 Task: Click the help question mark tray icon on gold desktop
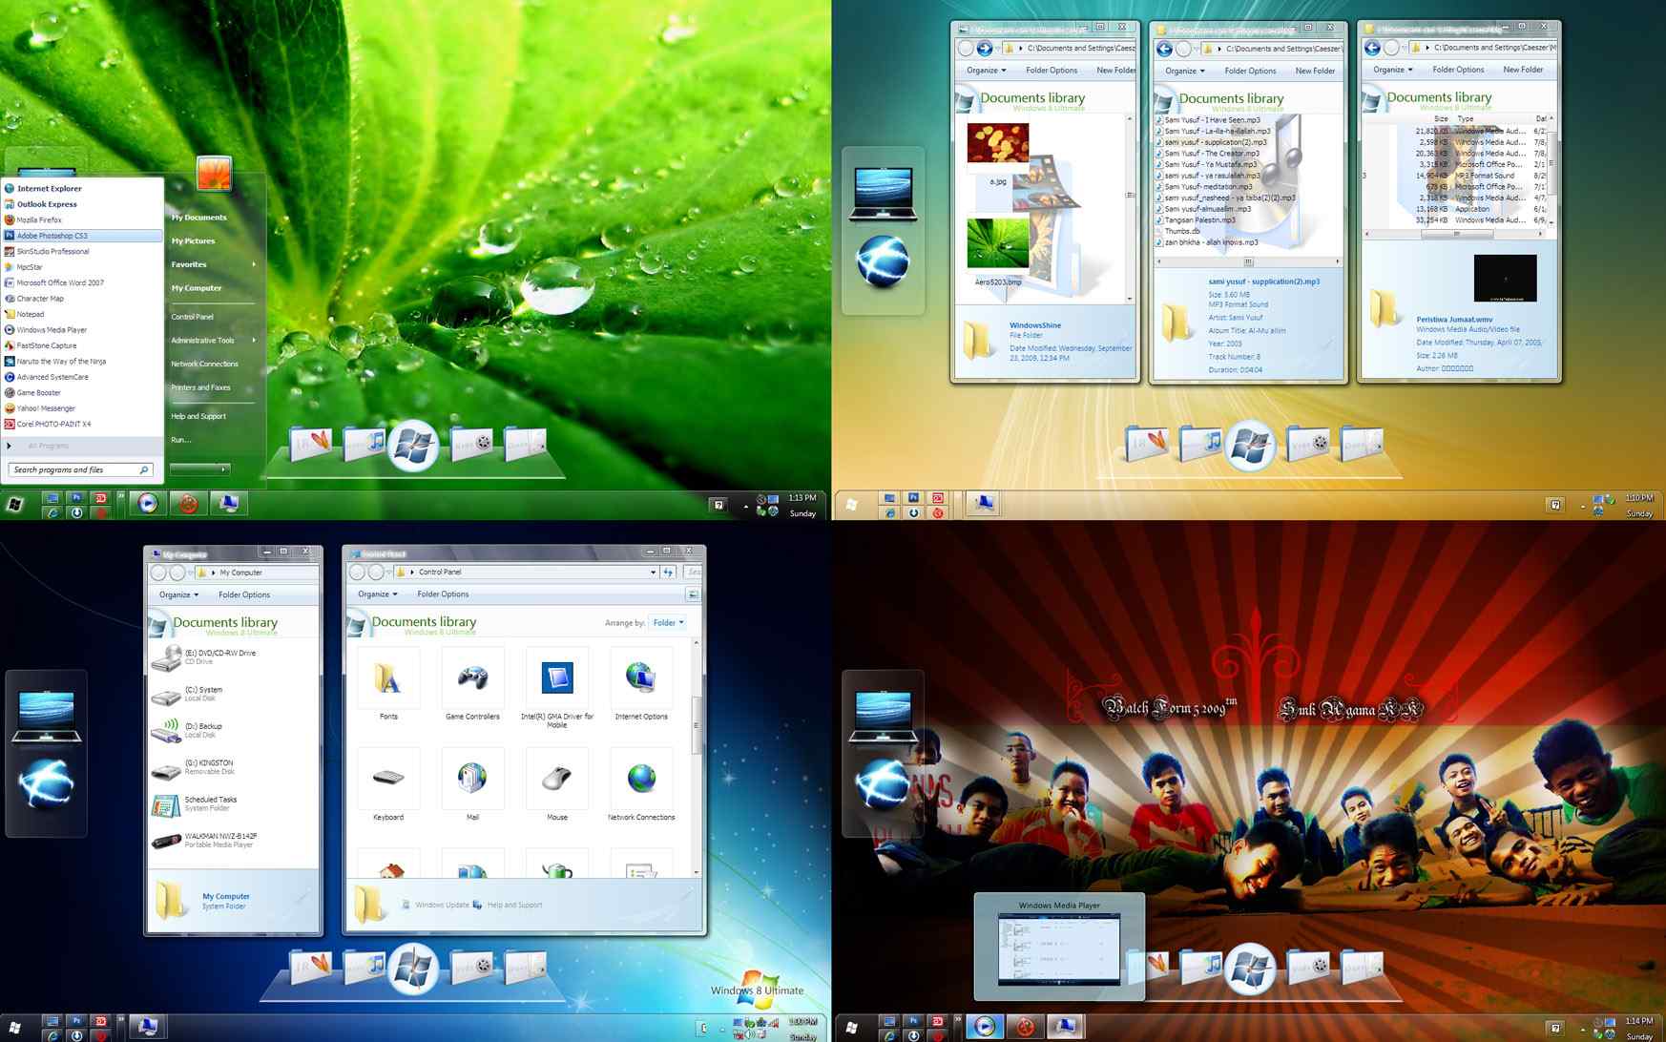click(x=1555, y=505)
